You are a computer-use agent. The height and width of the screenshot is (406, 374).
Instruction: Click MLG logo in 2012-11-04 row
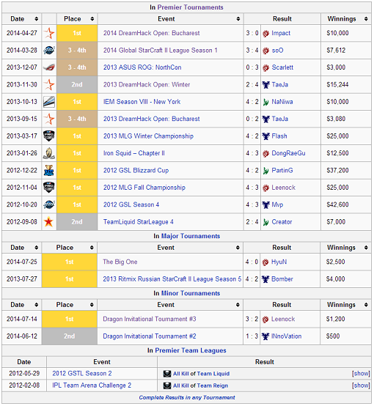[x=49, y=188]
